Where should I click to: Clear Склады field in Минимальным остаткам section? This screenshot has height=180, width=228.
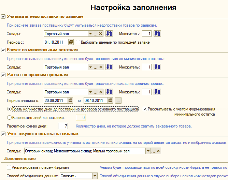[101, 67]
